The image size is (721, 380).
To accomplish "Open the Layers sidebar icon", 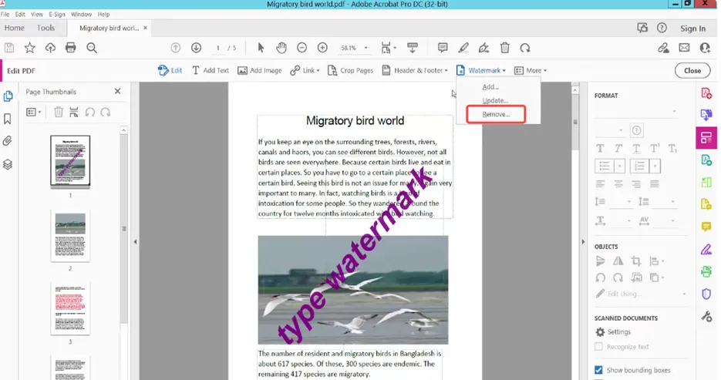I will tap(8, 164).
